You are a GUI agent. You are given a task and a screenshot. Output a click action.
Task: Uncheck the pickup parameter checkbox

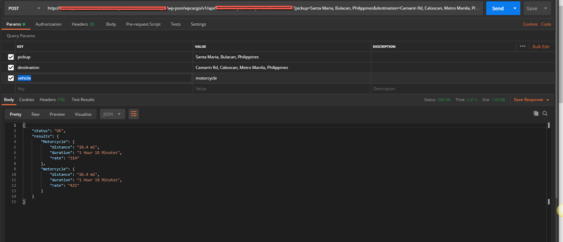[x=11, y=57]
